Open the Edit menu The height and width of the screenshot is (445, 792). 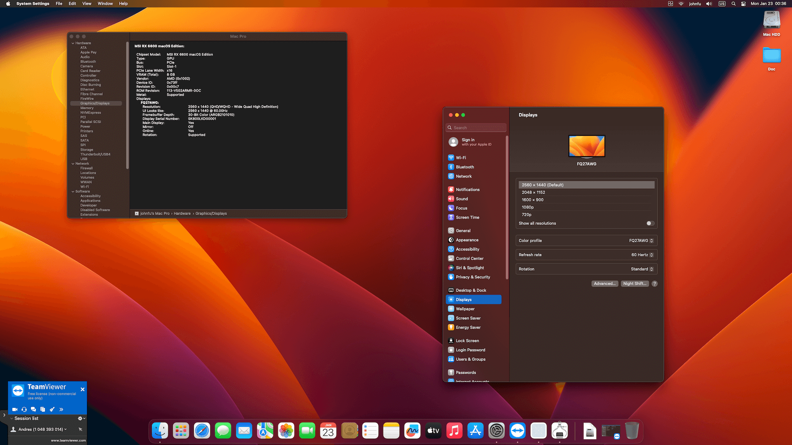tap(72, 4)
